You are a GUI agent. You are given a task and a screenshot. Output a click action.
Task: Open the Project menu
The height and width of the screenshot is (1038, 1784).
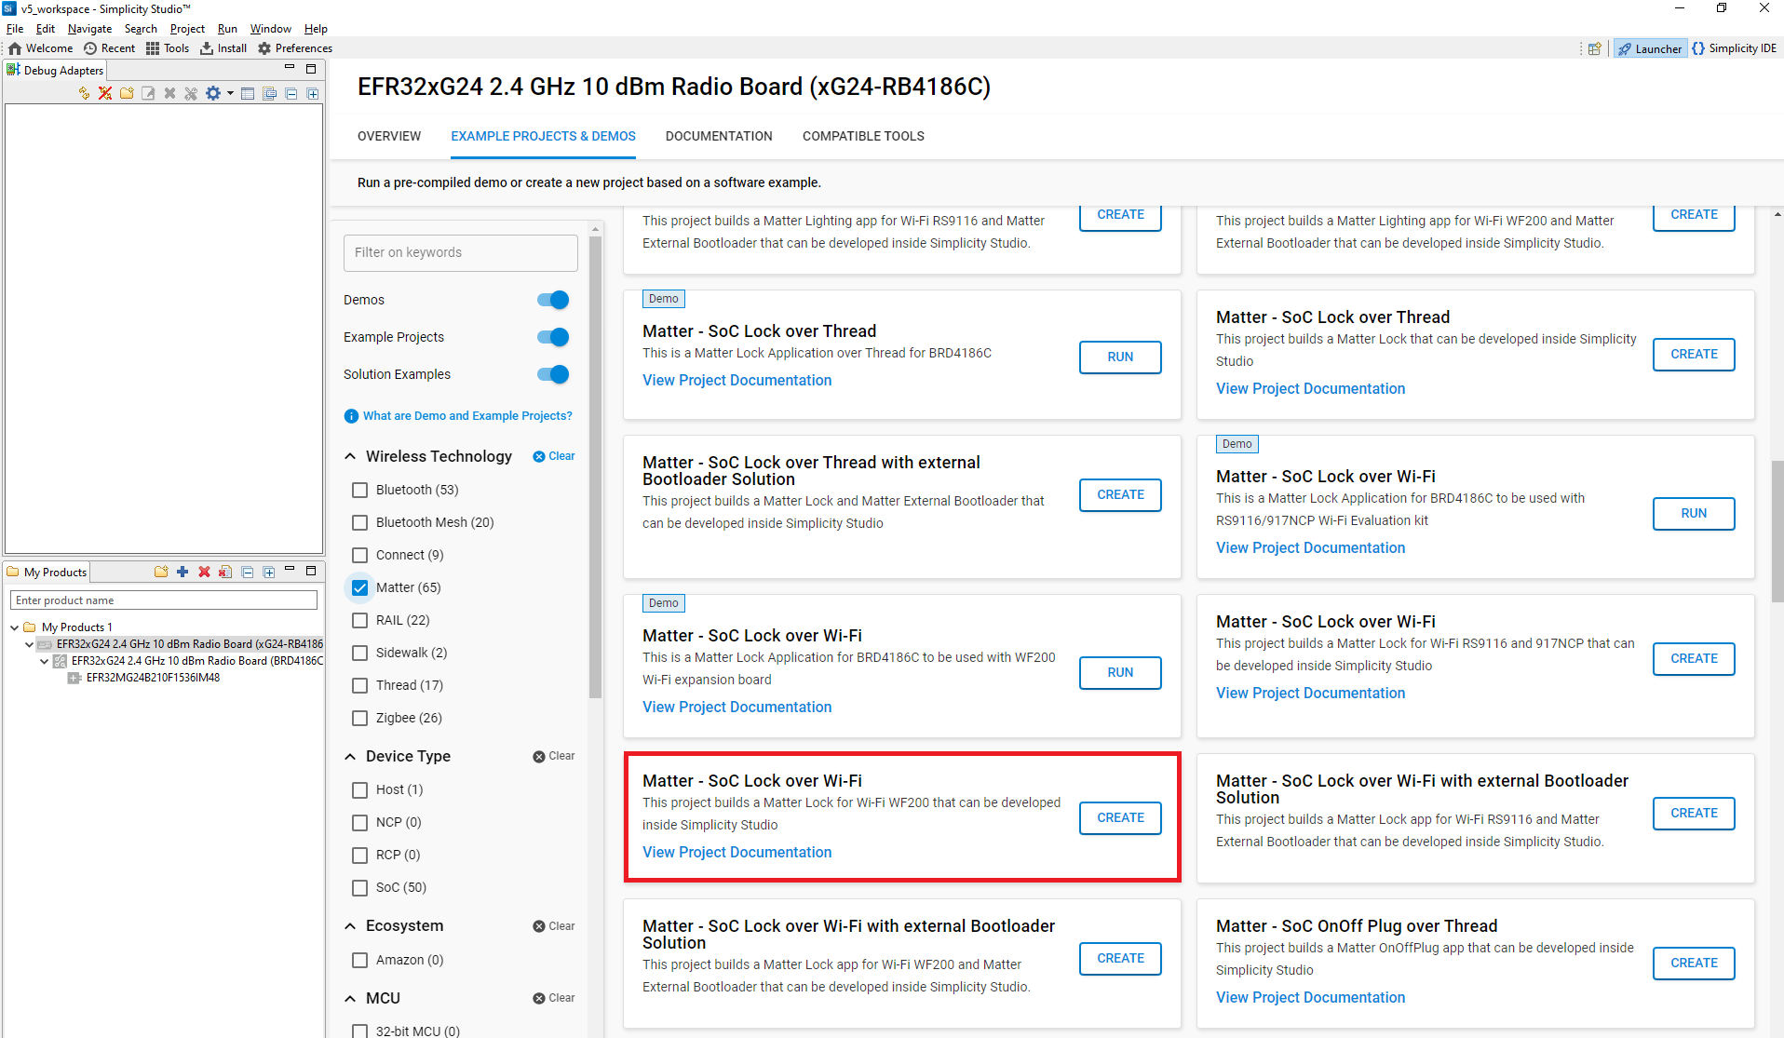(187, 29)
